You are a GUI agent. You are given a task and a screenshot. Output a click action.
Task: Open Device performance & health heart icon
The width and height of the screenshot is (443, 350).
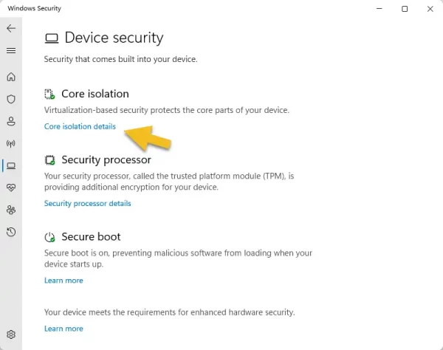tap(11, 188)
